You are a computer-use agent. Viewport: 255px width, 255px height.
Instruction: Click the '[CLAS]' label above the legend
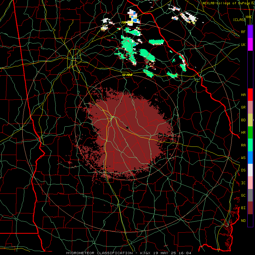[239, 20]
